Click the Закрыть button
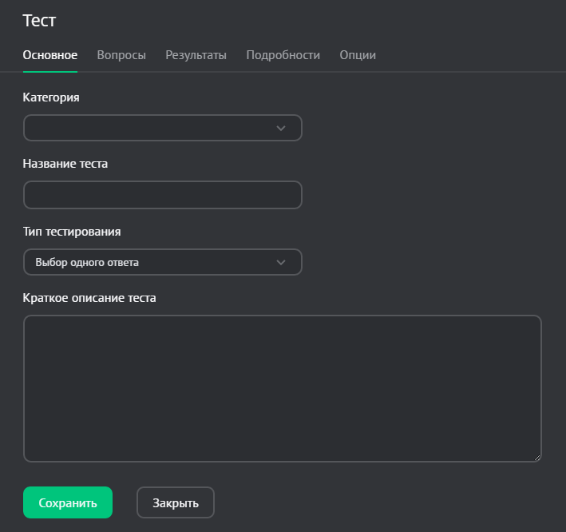Screen dimensions: 566x532 176,503
